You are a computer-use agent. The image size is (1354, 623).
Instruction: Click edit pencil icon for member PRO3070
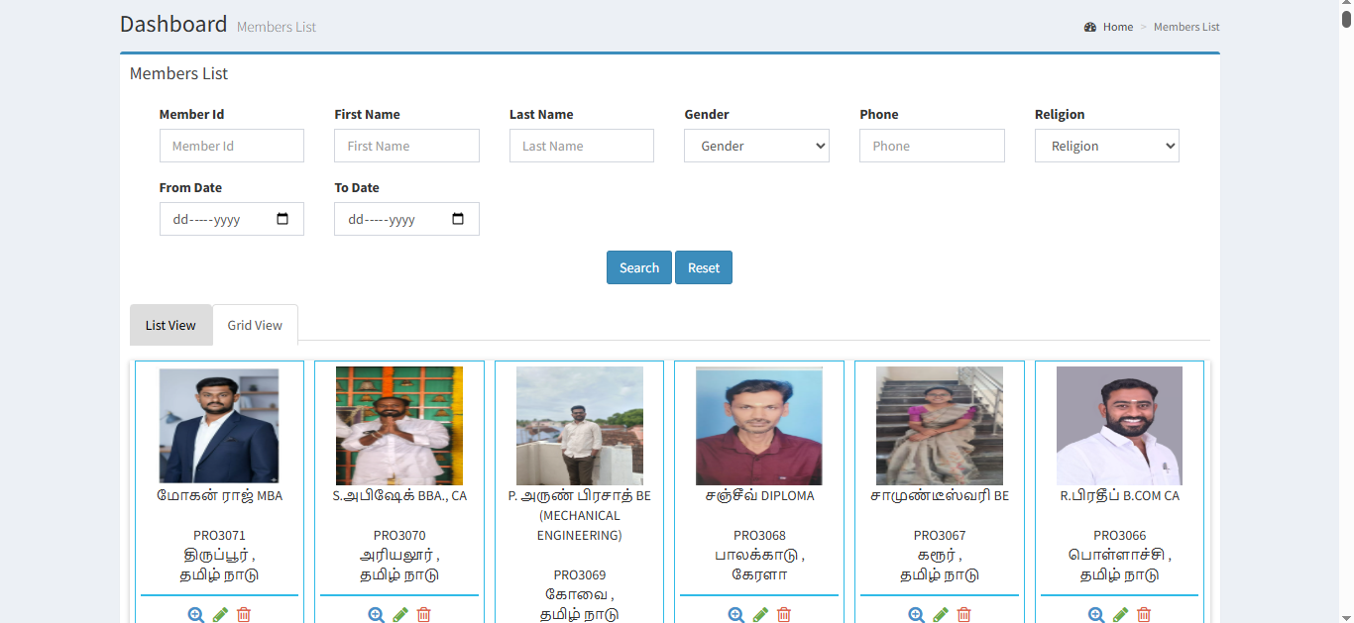(400, 614)
